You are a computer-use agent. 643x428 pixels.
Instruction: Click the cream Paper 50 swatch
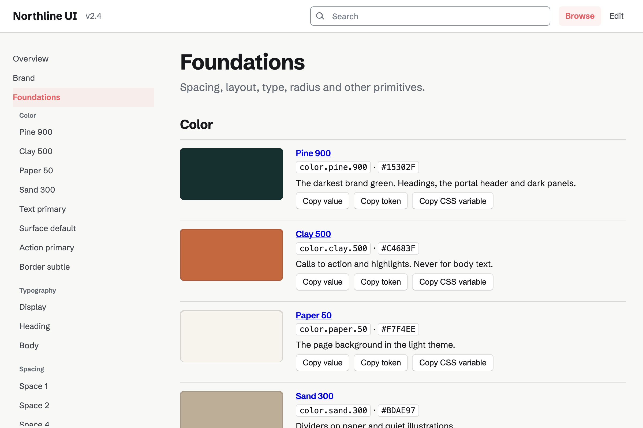pyautogui.click(x=231, y=336)
